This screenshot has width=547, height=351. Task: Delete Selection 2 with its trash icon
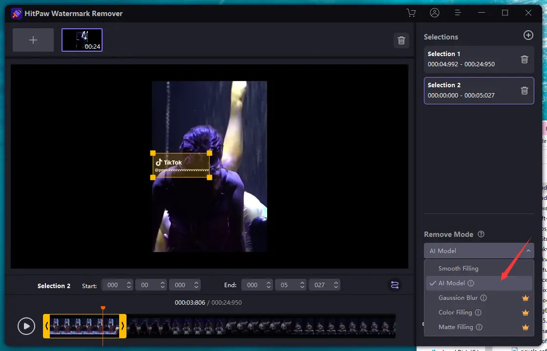click(x=525, y=91)
